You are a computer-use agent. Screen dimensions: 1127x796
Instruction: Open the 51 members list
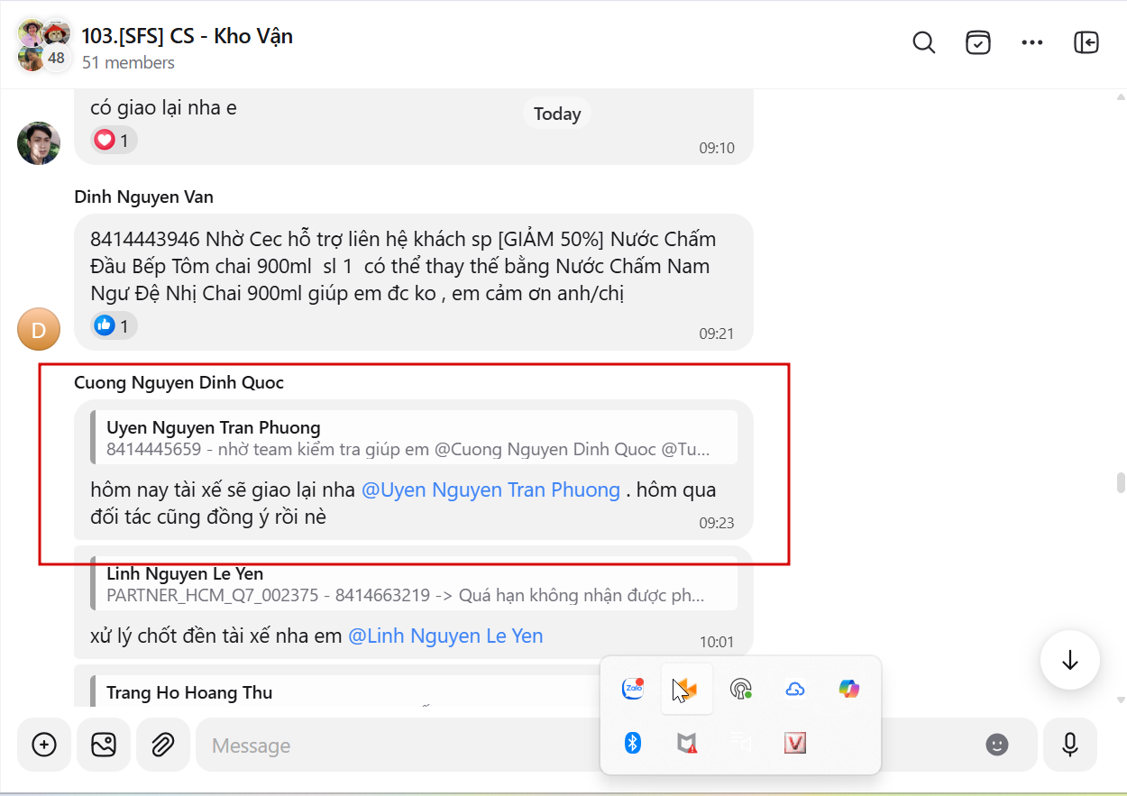coord(128,63)
